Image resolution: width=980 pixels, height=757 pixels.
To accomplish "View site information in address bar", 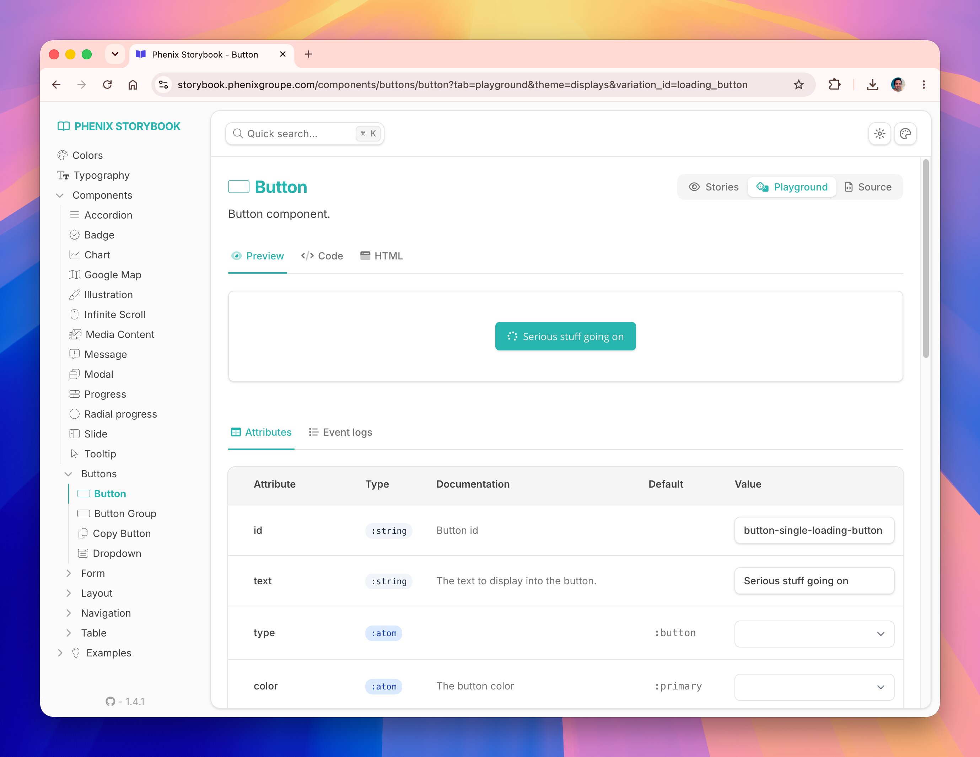I will coord(164,84).
